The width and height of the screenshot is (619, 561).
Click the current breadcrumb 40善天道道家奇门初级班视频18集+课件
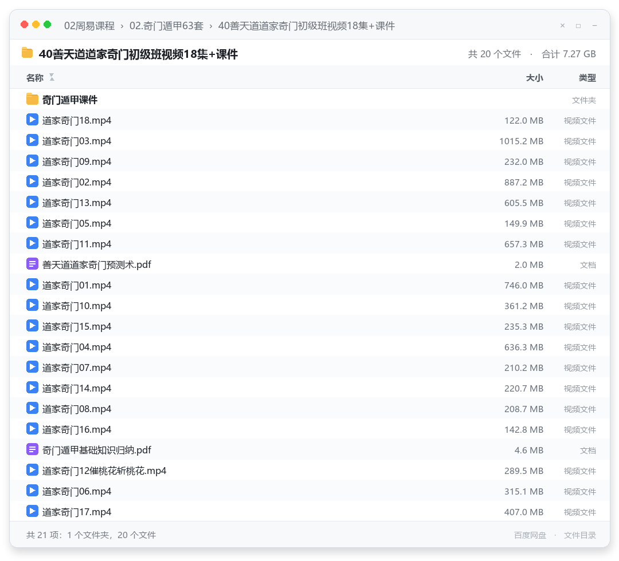pyautogui.click(x=306, y=26)
